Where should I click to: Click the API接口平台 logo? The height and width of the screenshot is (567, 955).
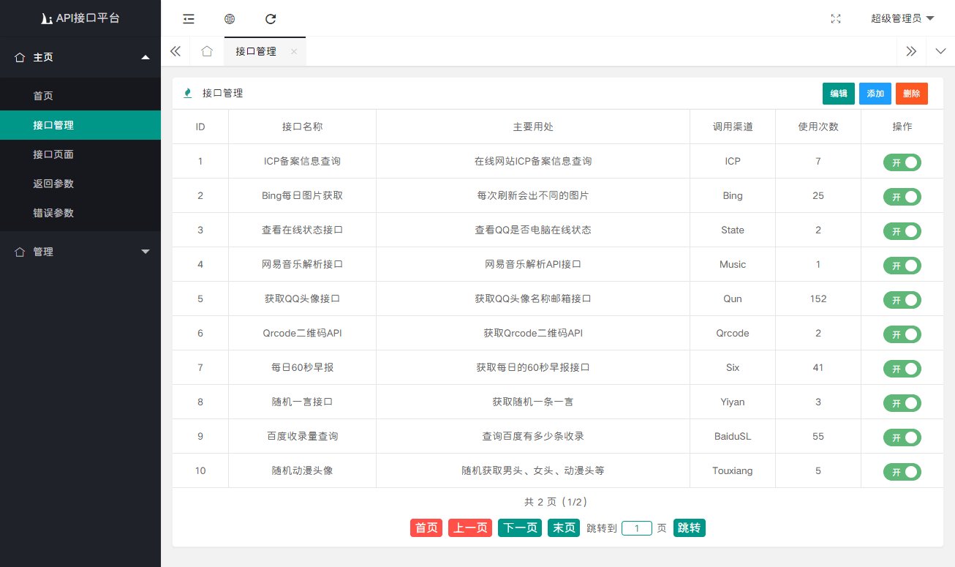pos(80,18)
